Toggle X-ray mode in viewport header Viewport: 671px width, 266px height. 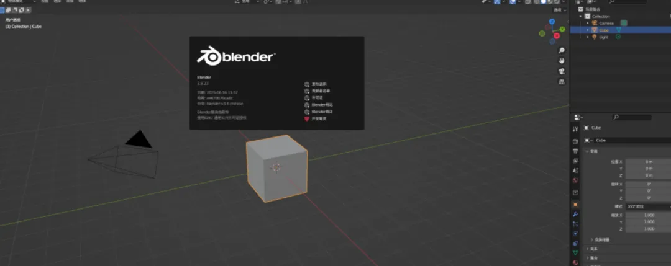point(528,2)
